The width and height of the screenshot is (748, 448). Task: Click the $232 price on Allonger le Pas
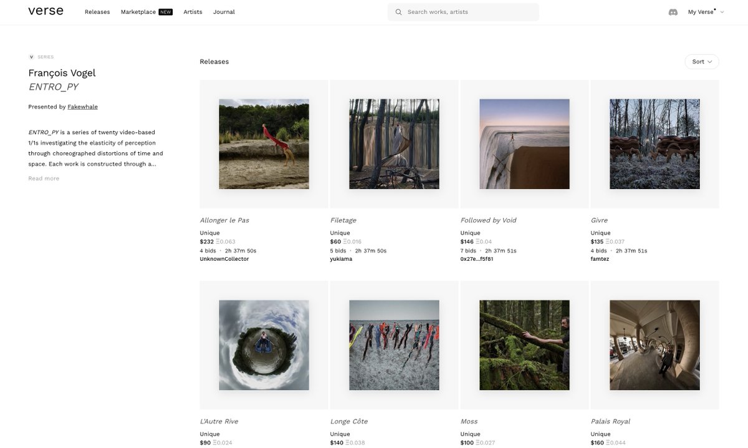(x=206, y=241)
